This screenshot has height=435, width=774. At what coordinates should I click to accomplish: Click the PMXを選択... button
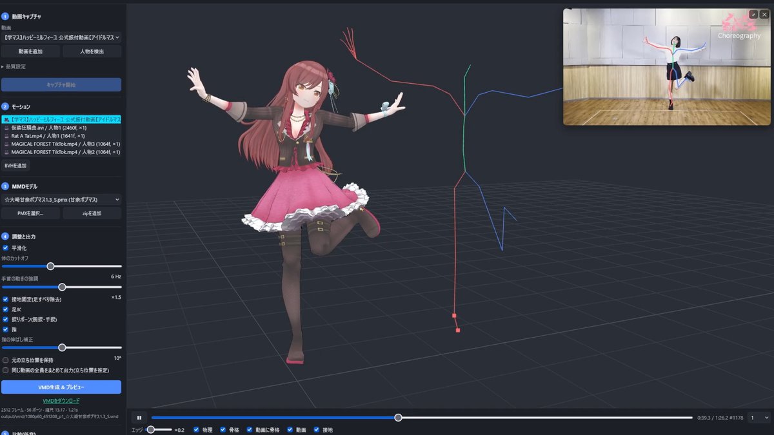(x=30, y=213)
